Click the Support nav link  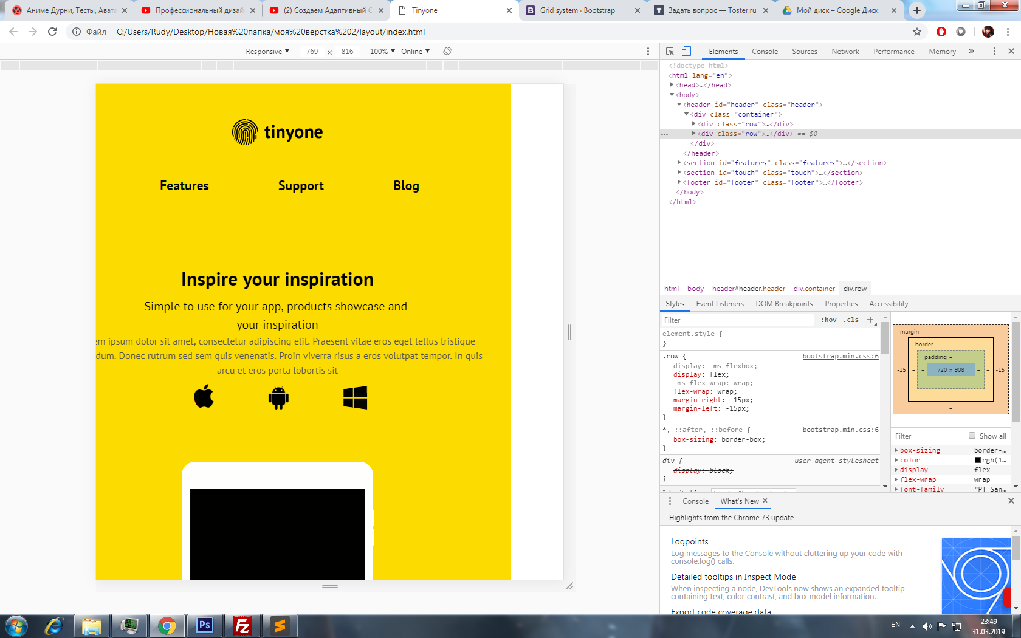(x=301, y=186)
